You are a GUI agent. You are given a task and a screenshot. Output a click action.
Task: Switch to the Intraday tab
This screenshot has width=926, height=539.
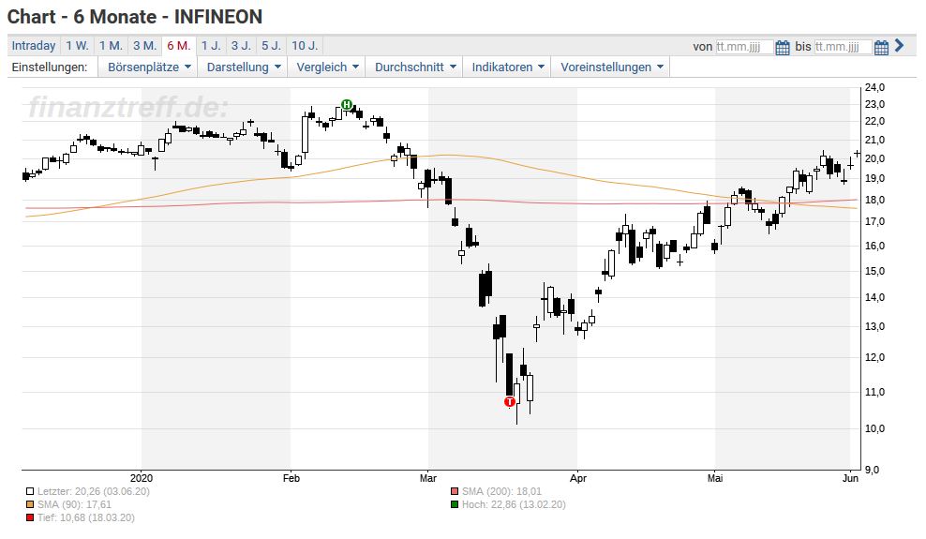click(x=34, y=46)
